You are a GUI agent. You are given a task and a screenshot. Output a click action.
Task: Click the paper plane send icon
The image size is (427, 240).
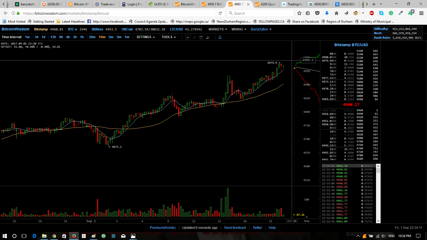point(346,13)
